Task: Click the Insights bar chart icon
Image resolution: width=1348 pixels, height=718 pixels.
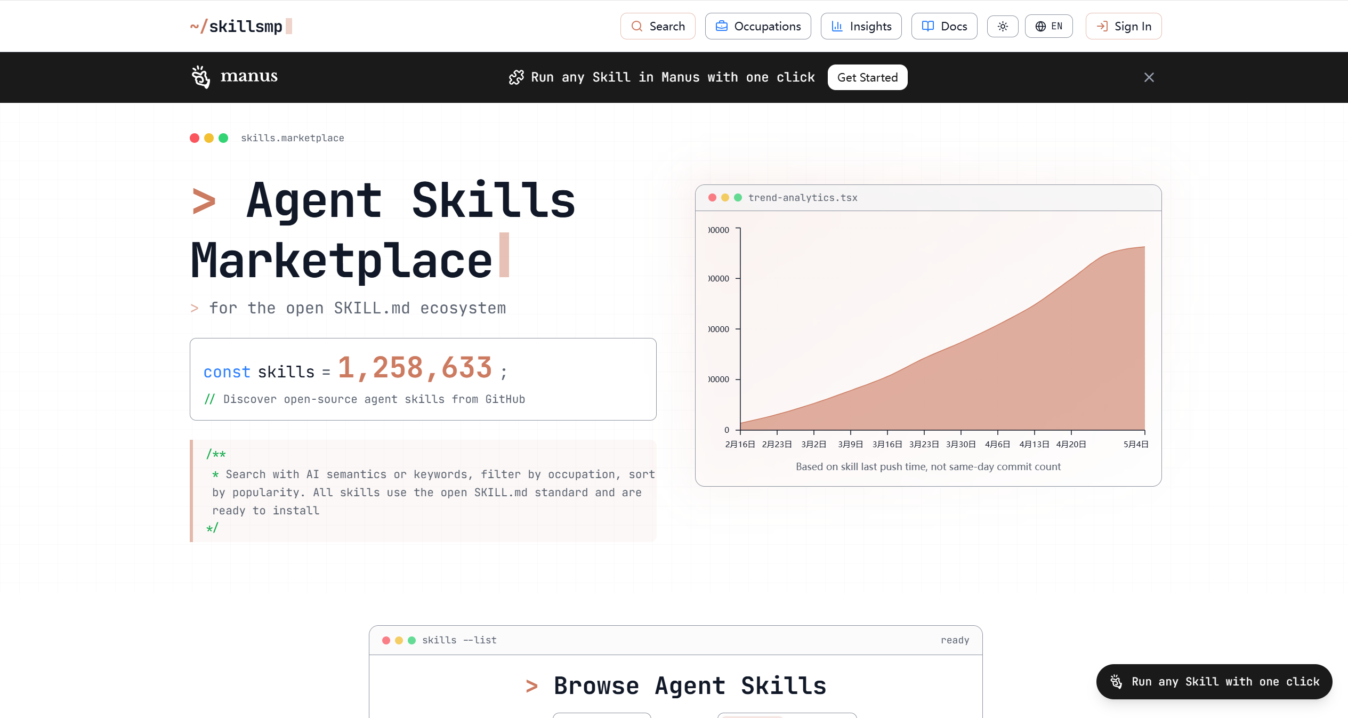Action: [x=837, y=26]
